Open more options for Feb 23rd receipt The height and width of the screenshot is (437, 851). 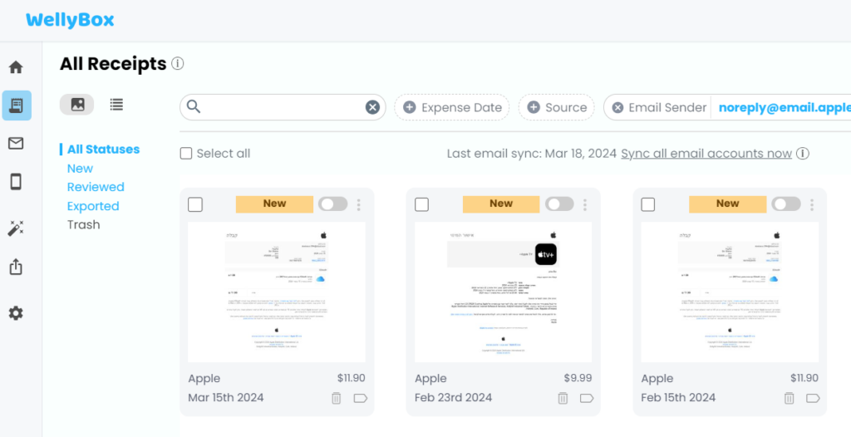point(585,204)
